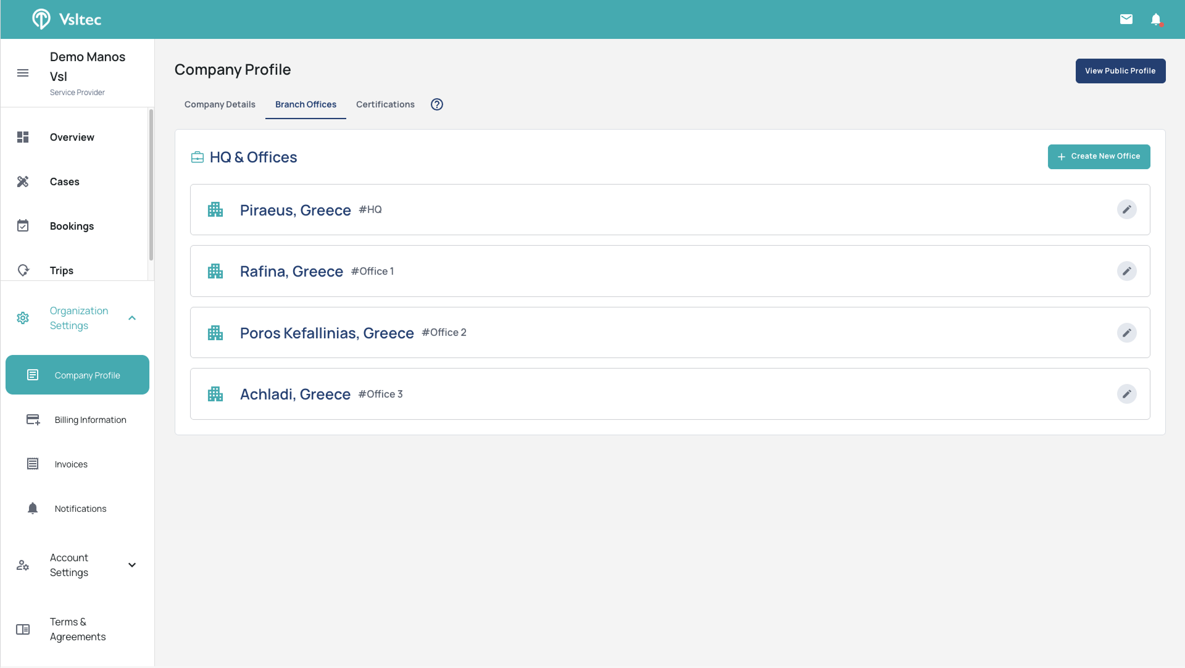This screenshot has width=1185, height=668.
Task: Click View Public Profile button
Action: [x=1120, y=71]
